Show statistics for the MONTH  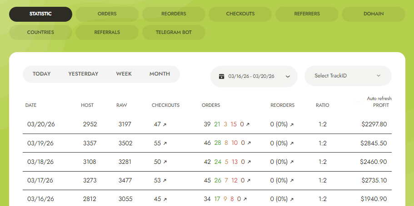[x=160, y=74]
